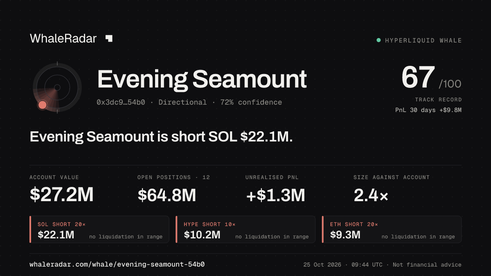Click the Not financial advice notice
This screenshot has width=491, height=276.
click(x=427, y=265)
